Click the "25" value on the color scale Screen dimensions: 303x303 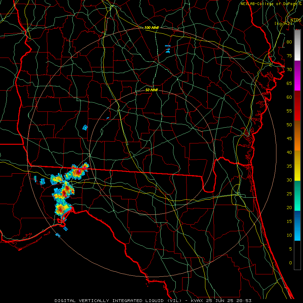(289, 194)
